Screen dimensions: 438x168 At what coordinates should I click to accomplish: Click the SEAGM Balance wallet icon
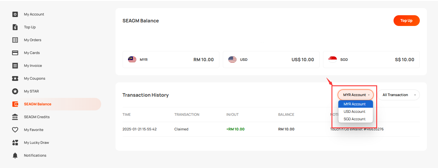[x=15, y=104]
